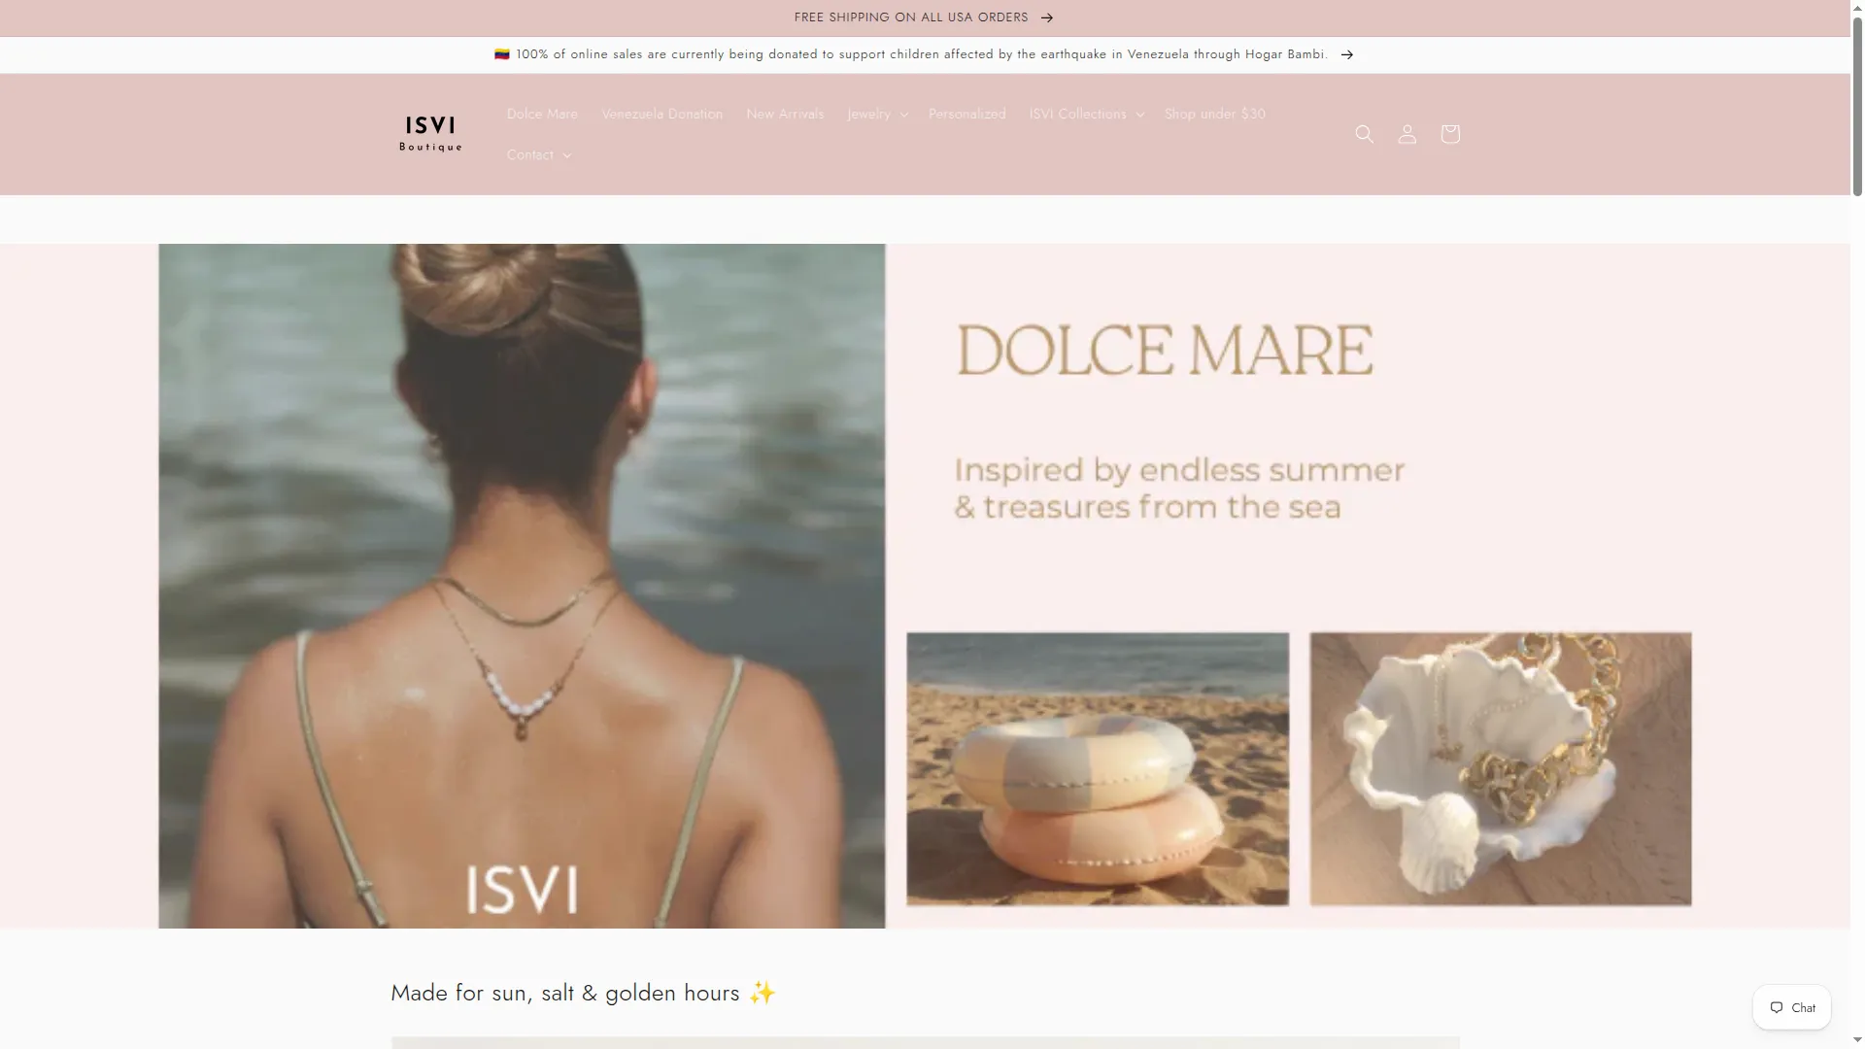This screenshot has height=1049, width=1865.
Task: Go to the ISVI Boutique logo homepage
Action: pos(430,134)
